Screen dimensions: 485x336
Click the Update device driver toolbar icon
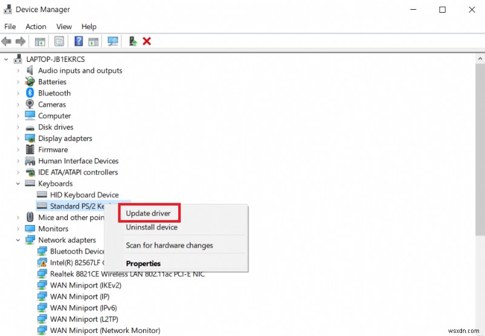coord(133,41)
